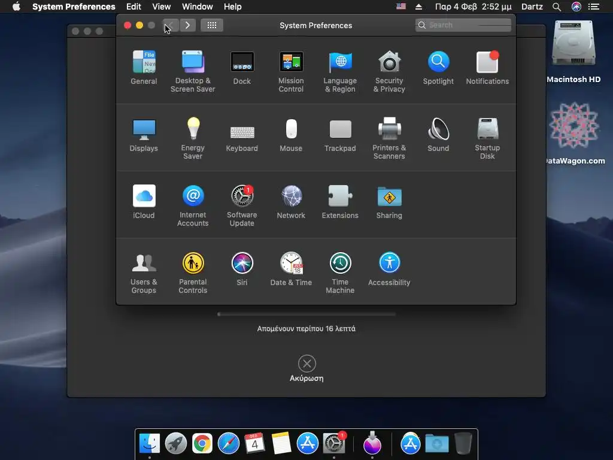Open Extensions preferences
Image resolution: width=613 pixels, height=460 pixels.
340,202
